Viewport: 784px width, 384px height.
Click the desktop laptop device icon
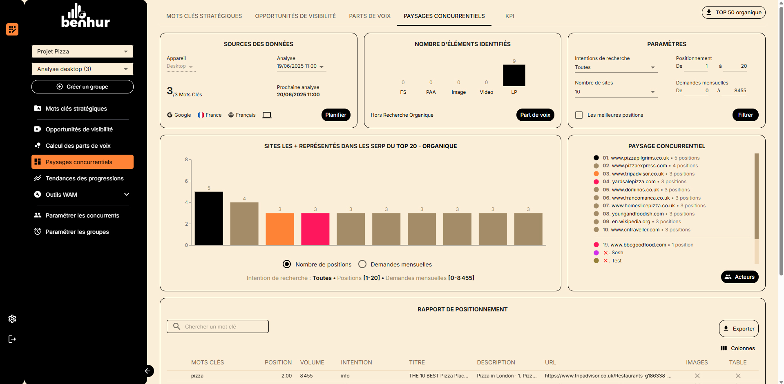tap(267, 115)
